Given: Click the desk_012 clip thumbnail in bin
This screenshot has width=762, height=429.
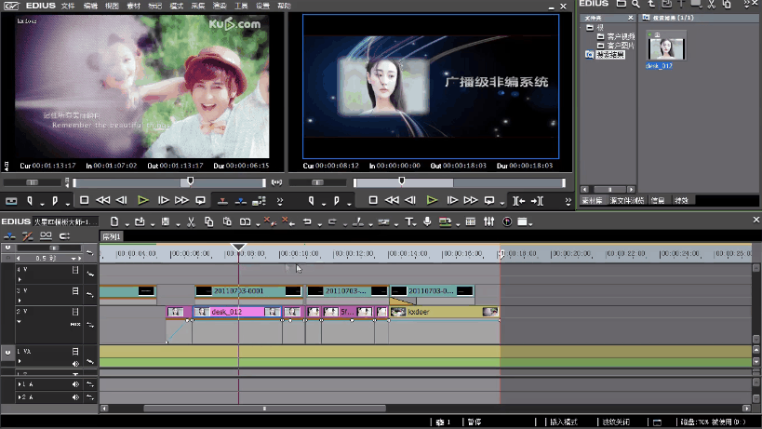Looking at the screenshot, I should pyautogui.click(x=666, y=48).
